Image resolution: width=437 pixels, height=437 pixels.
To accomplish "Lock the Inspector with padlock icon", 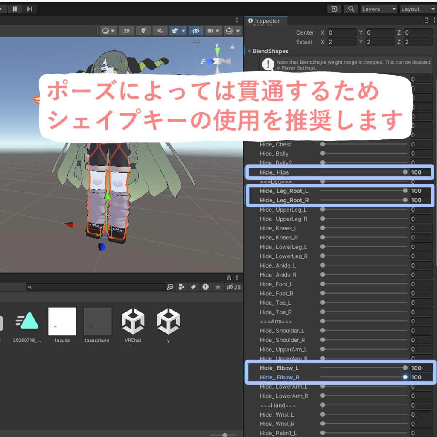I will [x=426, y=20].
